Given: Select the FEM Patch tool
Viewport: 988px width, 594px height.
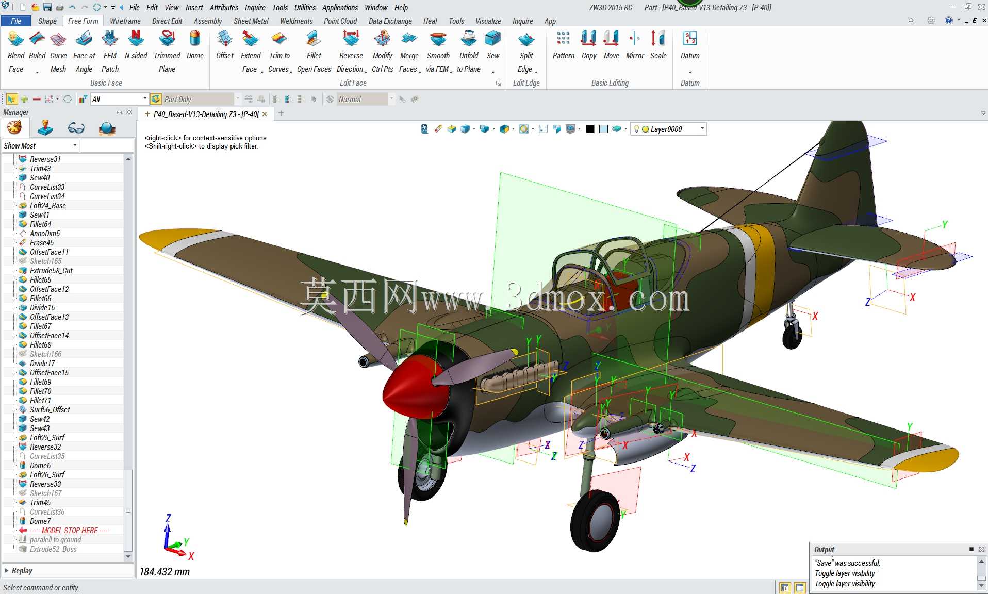Looking at the screenshot, I should [x=110, y=52].
